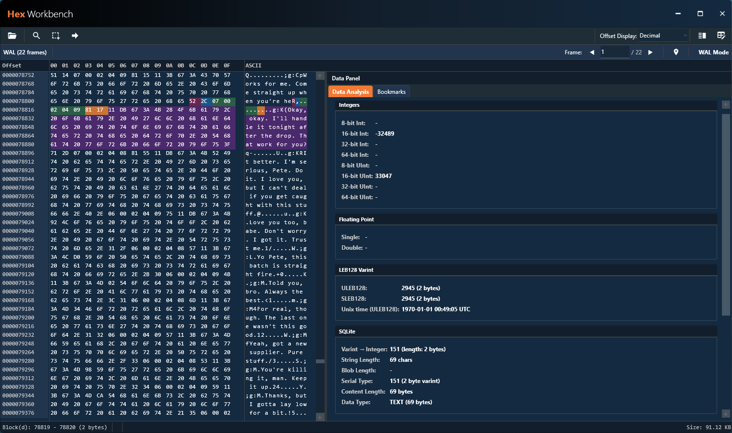Image resolution: width=732 pixels, height=433 pixels.
Task: Click the location pin bookmark icon
Action: [x=676, y=52]
